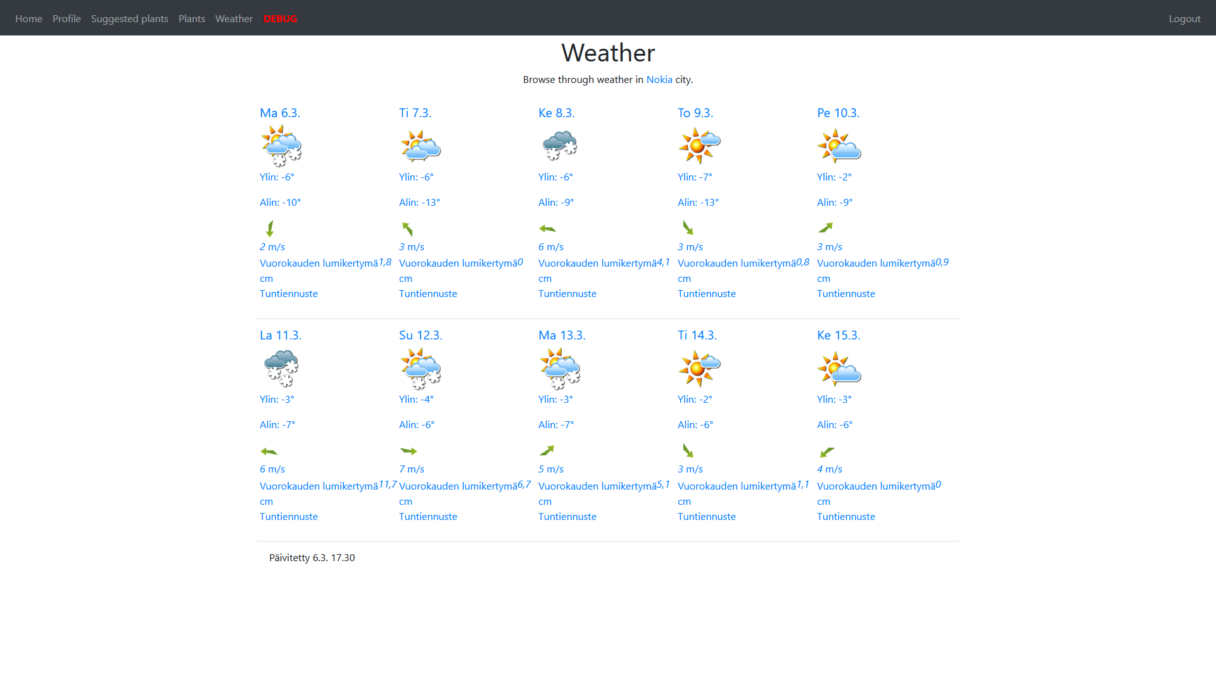Click the weather icon for Su 12.3.
Viewport: 1216px width, 684px height.
tap(421, 368)
